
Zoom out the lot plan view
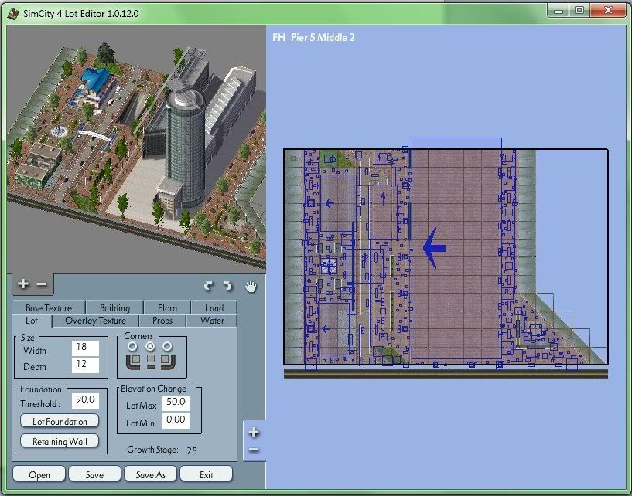[254, 450]
